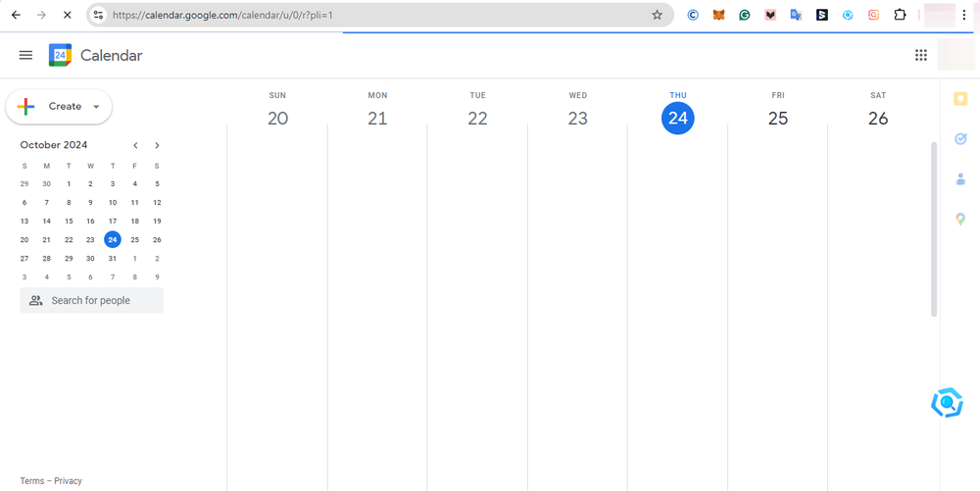Select Saturday 26 in week header
Viewport: 980px width, 491px height.
878,118
